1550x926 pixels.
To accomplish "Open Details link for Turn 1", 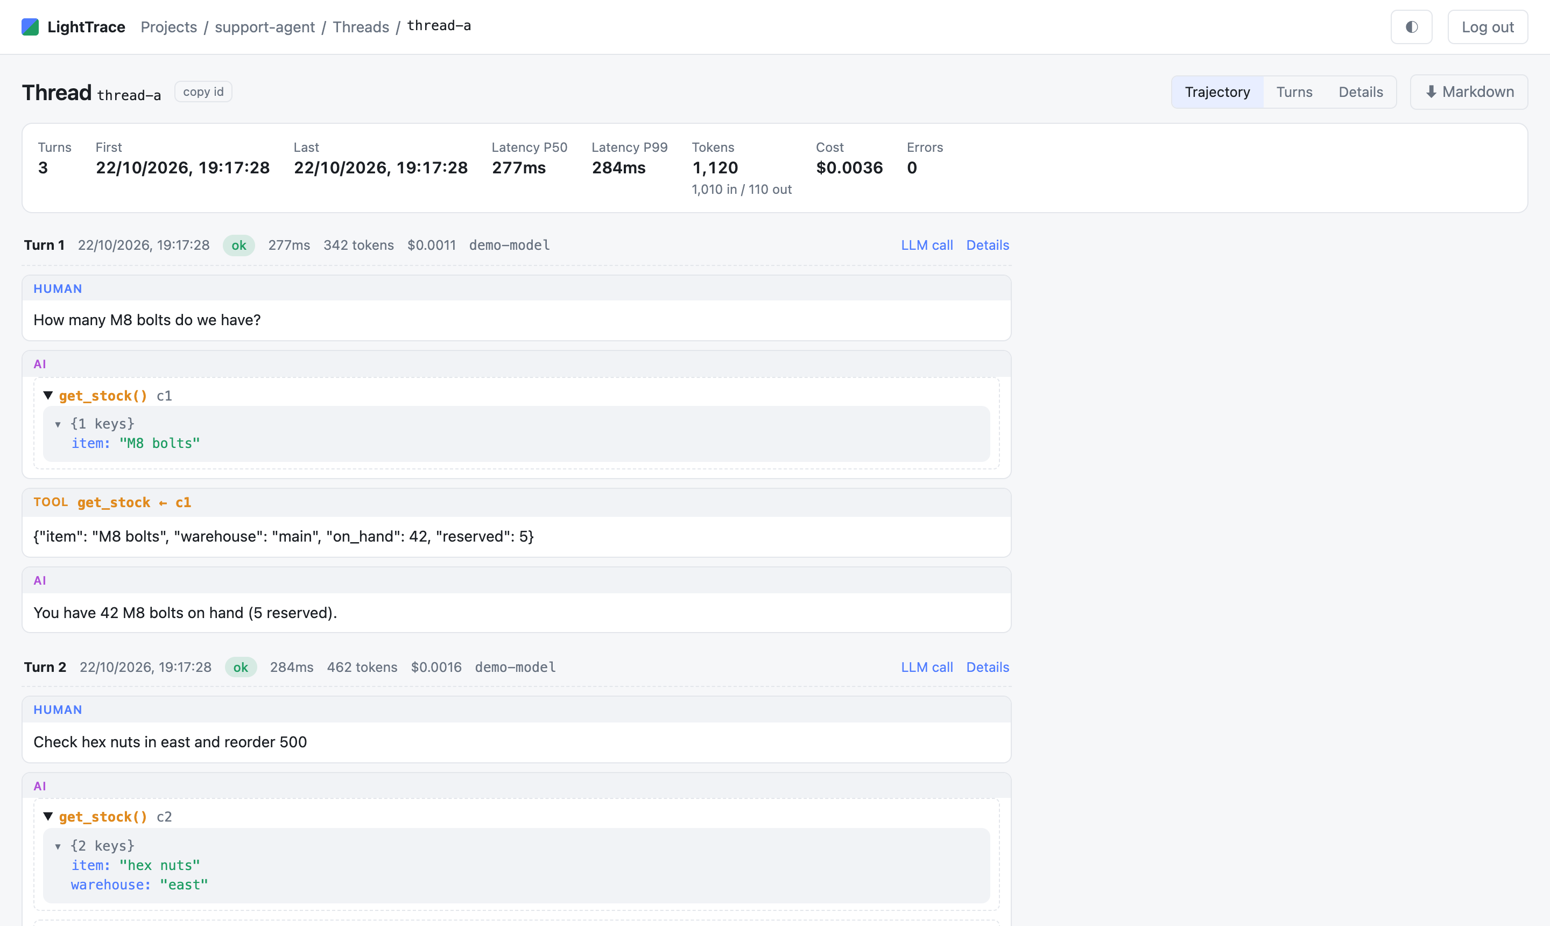I will [988, 245].
